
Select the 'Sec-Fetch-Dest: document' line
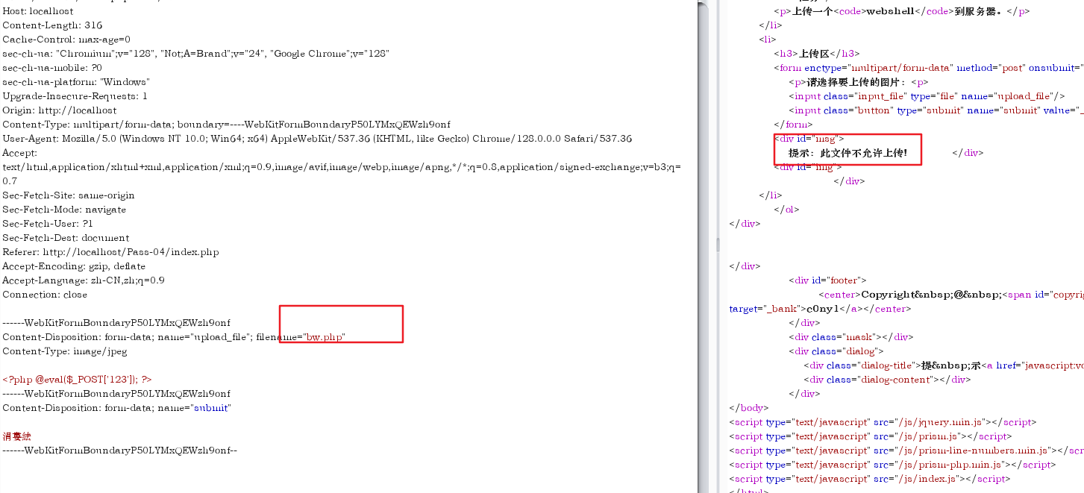coord(66,238)
